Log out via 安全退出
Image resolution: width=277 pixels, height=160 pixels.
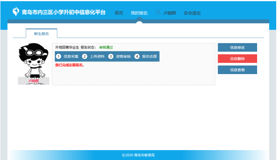pos(192,13)
